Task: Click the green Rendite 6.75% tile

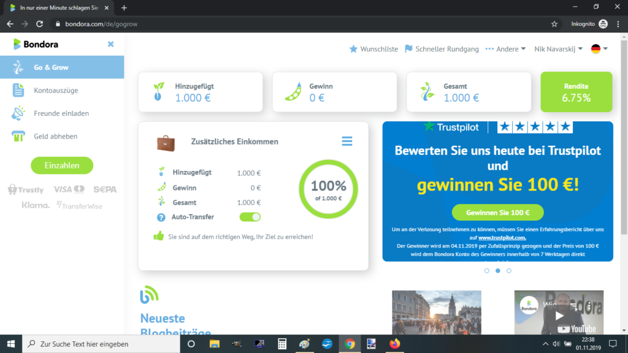Action: 576,92
